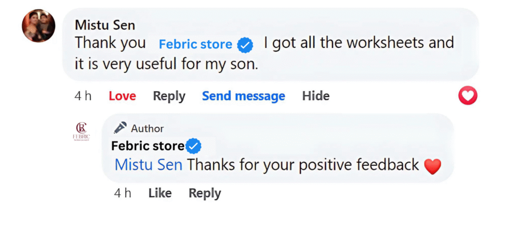Click the Author label on the reply
The height and width of the screenshot is (232, 532).
click(147, 128)
